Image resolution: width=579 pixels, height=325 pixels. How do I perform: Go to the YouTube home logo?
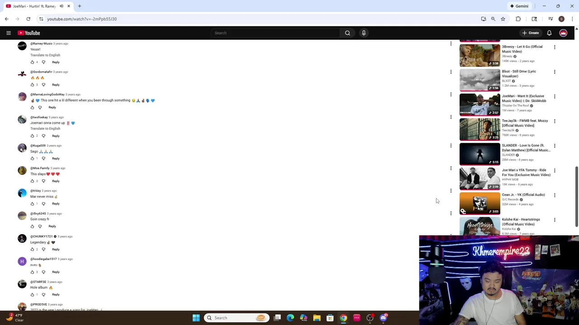tap(29, 33)
